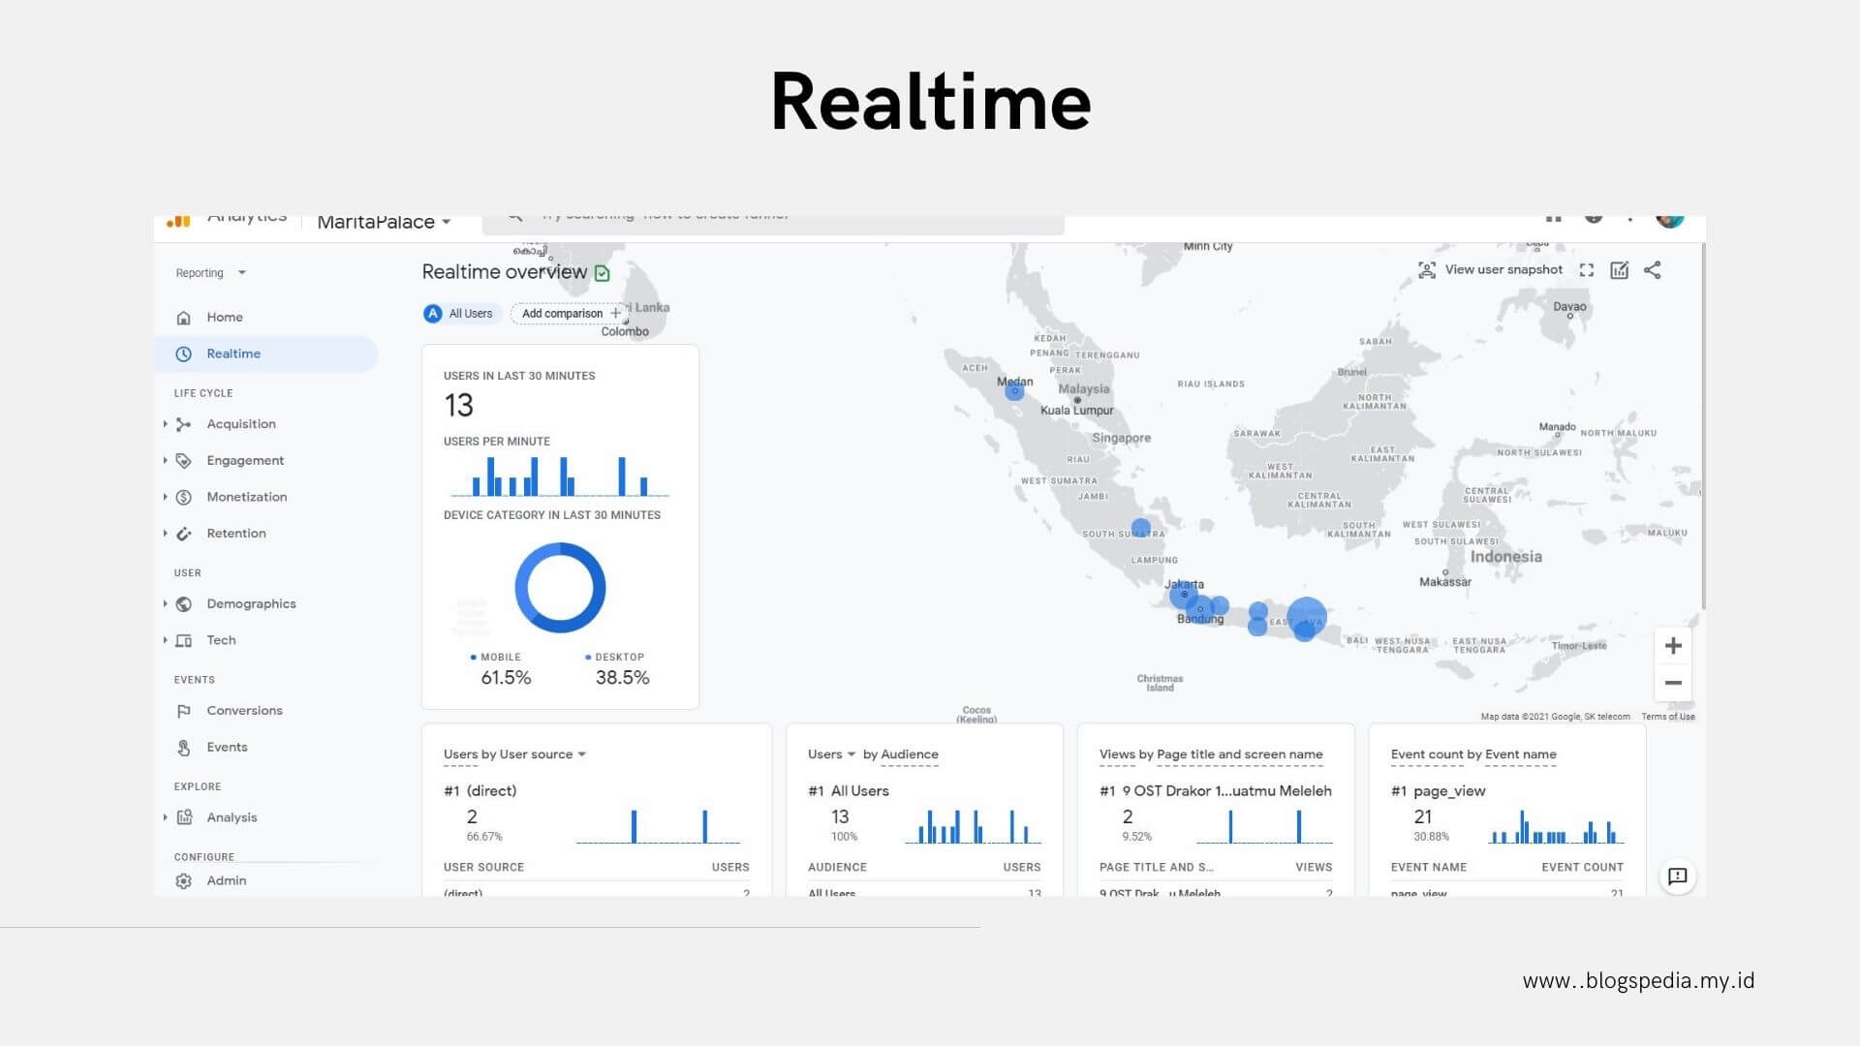Zoom in on the map
Viewport: 1860px width, 1046px height.
1672,646
